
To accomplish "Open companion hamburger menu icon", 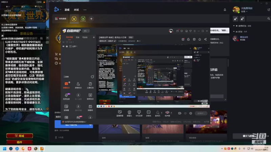I will (x=194, y=31).
